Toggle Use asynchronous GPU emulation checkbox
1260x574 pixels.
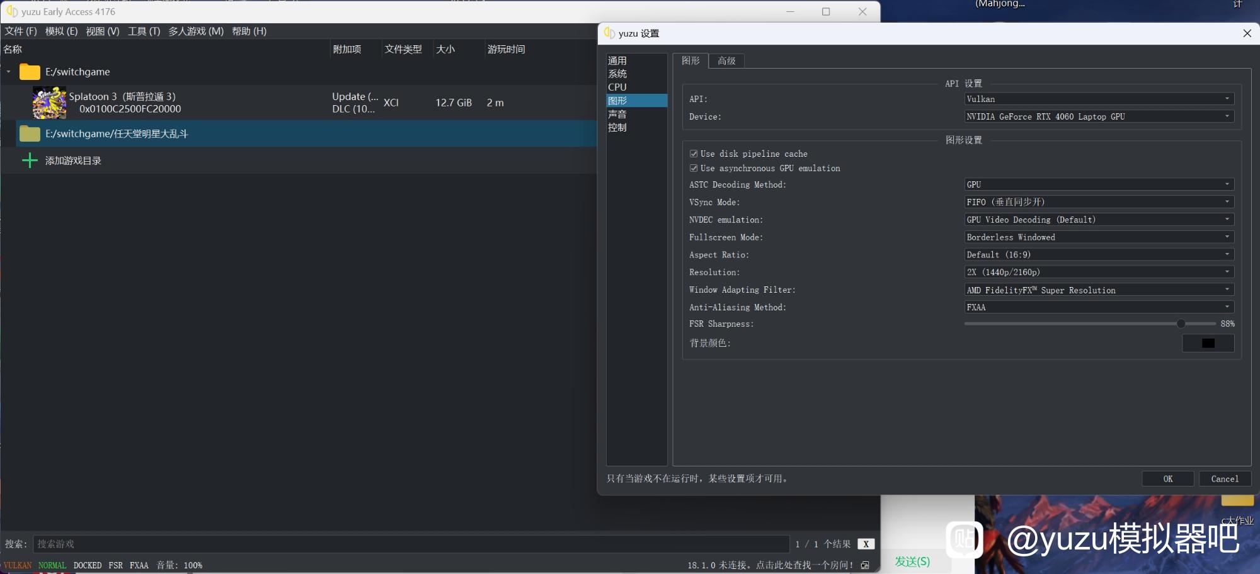(x=694, y=168)
